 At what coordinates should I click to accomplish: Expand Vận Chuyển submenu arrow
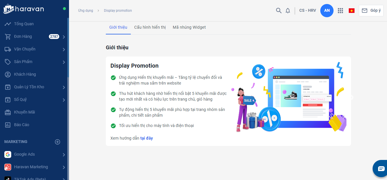point(64,49)
